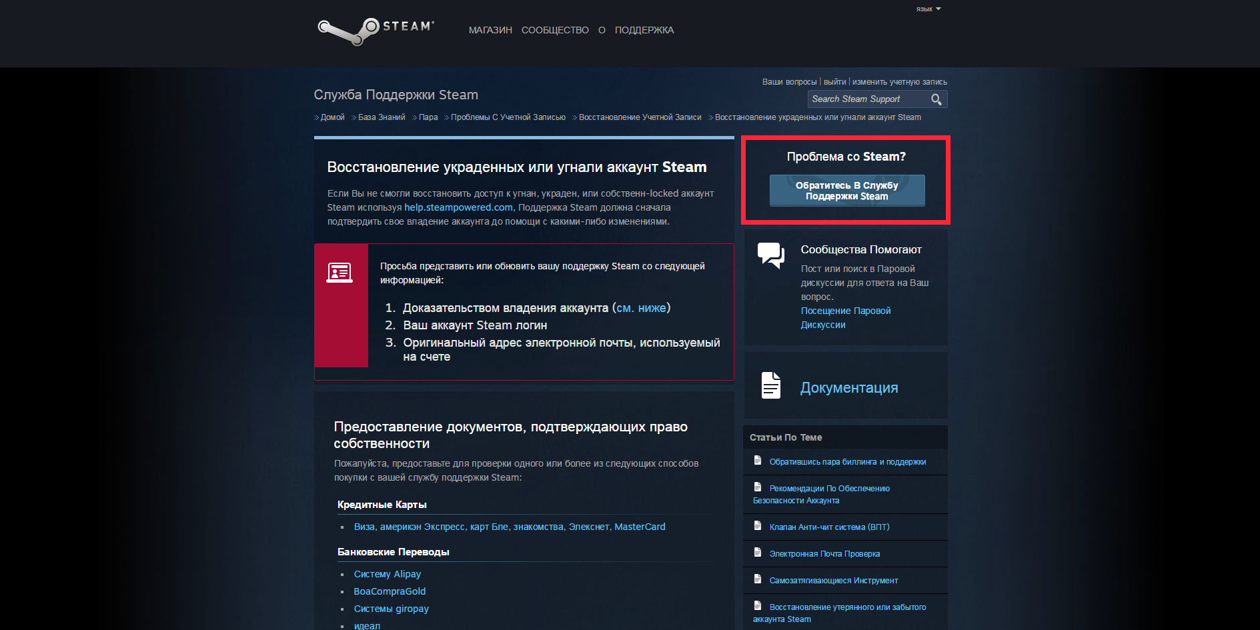The height and width of the screenshot is (630, 1260).
Task: Open the идеал bank transfer link
Action: click(367, 626)
